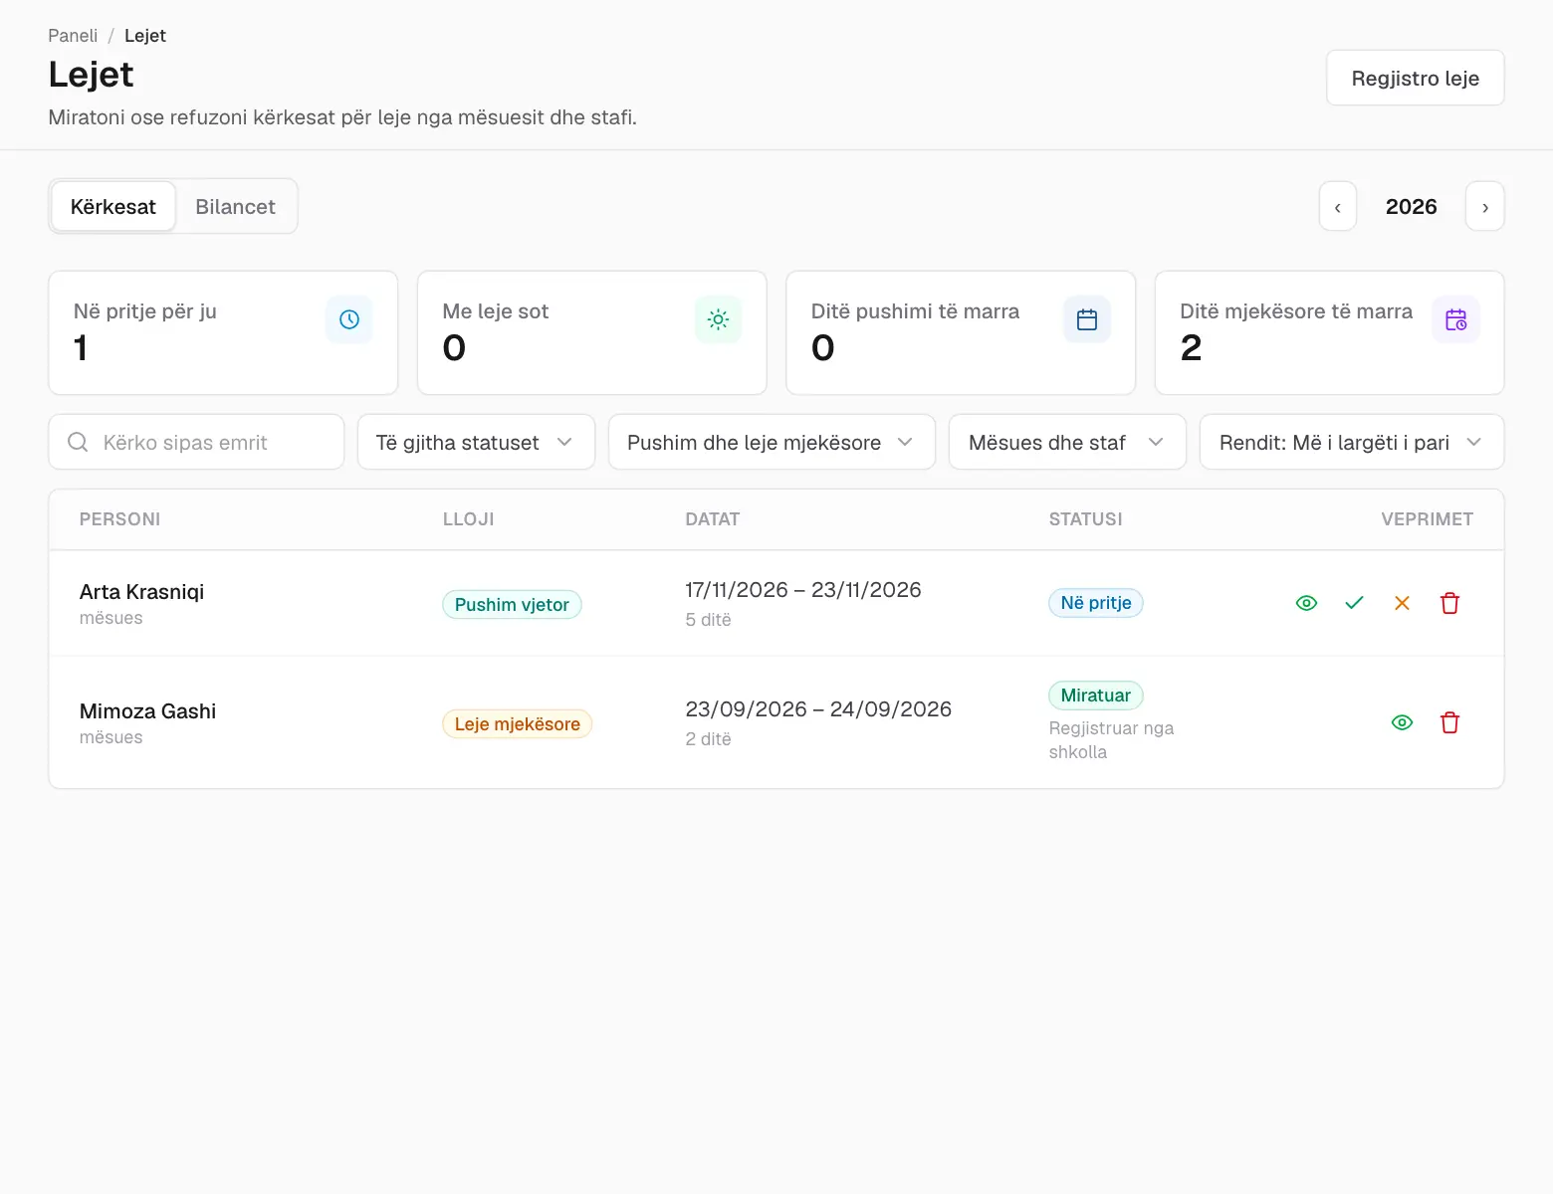
Task: Reject Arta Krasniqi's request with X icon
Action: click(1402, 603)
